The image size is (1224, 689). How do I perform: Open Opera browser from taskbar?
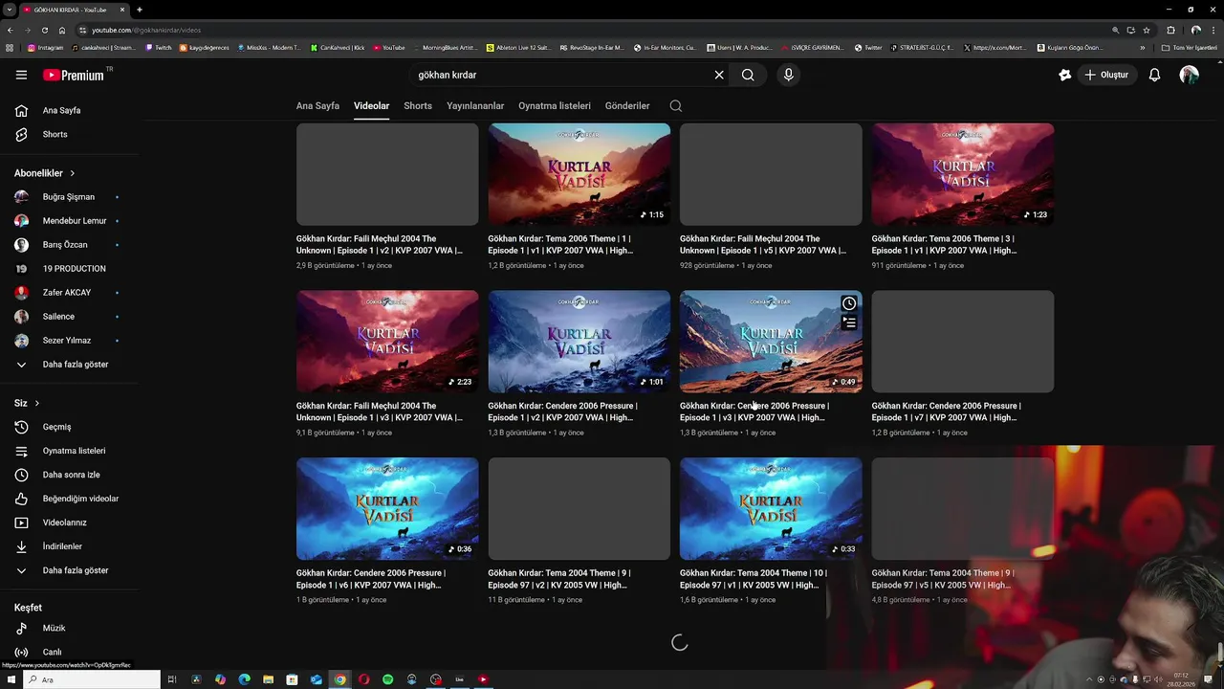click(363, 679)
